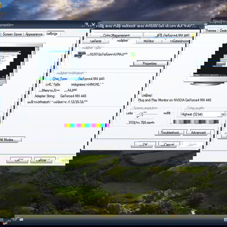Select the Adapter tab
Screen dimensions: 227x227
pyautogui.click(x=123, y=40)
